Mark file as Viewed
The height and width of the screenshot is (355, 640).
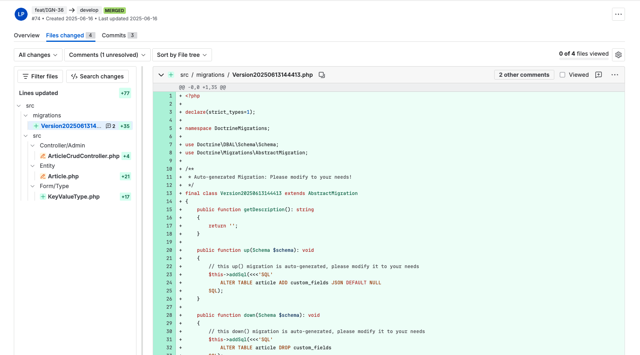pos(562,75)
